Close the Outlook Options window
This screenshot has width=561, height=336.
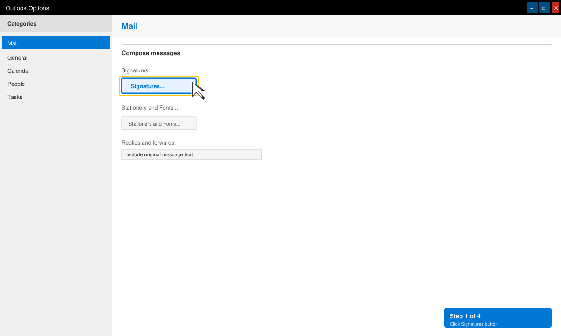coord(556,8)
